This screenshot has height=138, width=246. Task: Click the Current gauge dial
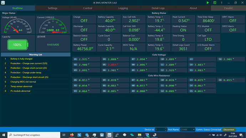(x=53, y=26)
